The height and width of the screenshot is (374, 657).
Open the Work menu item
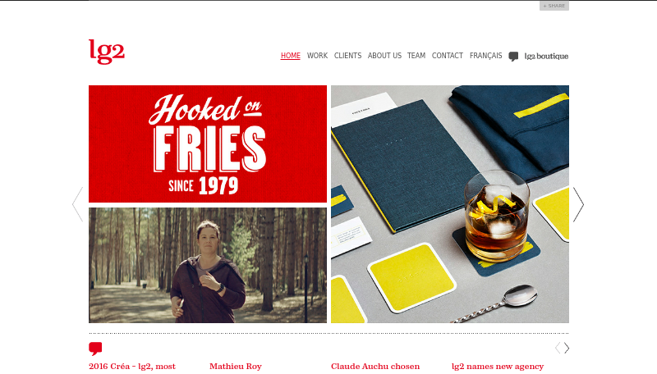317,56
